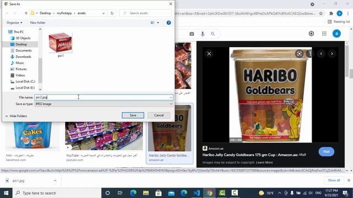This screenshot has height=198, width=353.
Task: Click the Visit button for Amazon.ae
Action: click(326, 152)
